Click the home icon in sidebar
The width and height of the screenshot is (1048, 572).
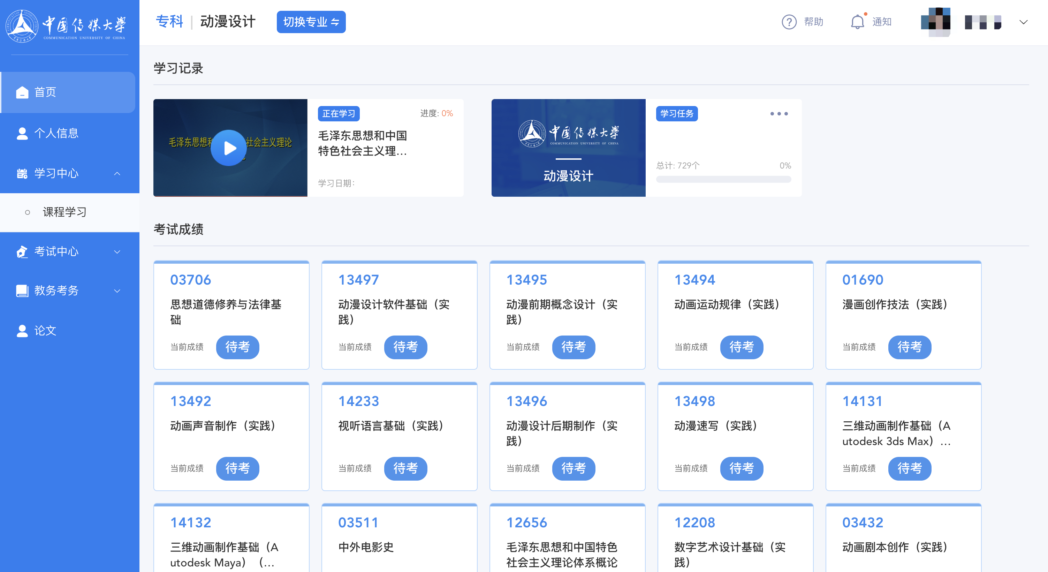pos(22,92)
